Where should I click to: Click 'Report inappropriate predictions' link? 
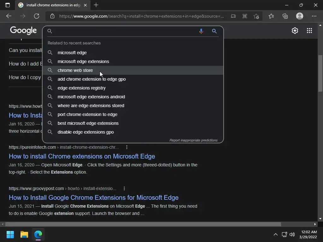coord(193,140)
